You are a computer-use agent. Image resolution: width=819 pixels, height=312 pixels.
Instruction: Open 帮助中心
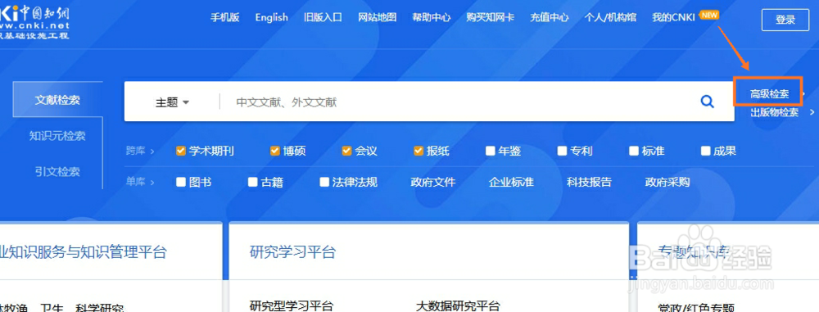(432, 17)
